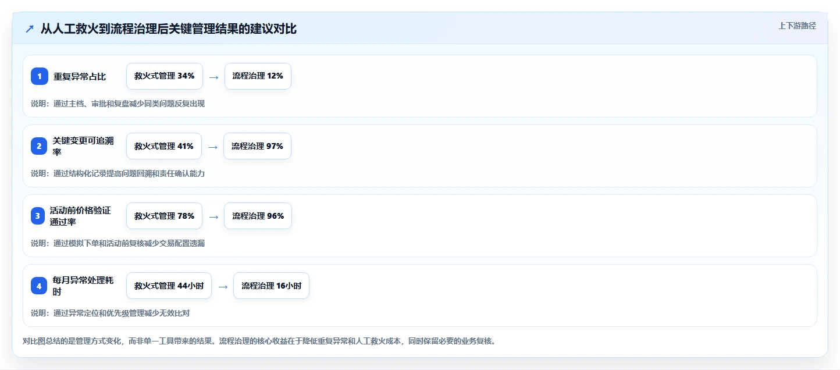
Task: Click the arrow between 78% and 96%
Action: click(214, 216)
